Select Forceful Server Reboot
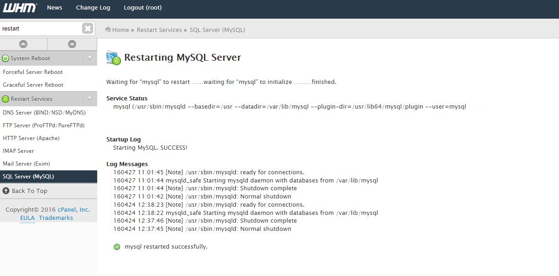This screenshot has height=276, width=559. click(x=33, y=72)
